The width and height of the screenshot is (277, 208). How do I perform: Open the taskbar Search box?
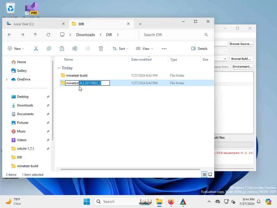click(124, 201)
